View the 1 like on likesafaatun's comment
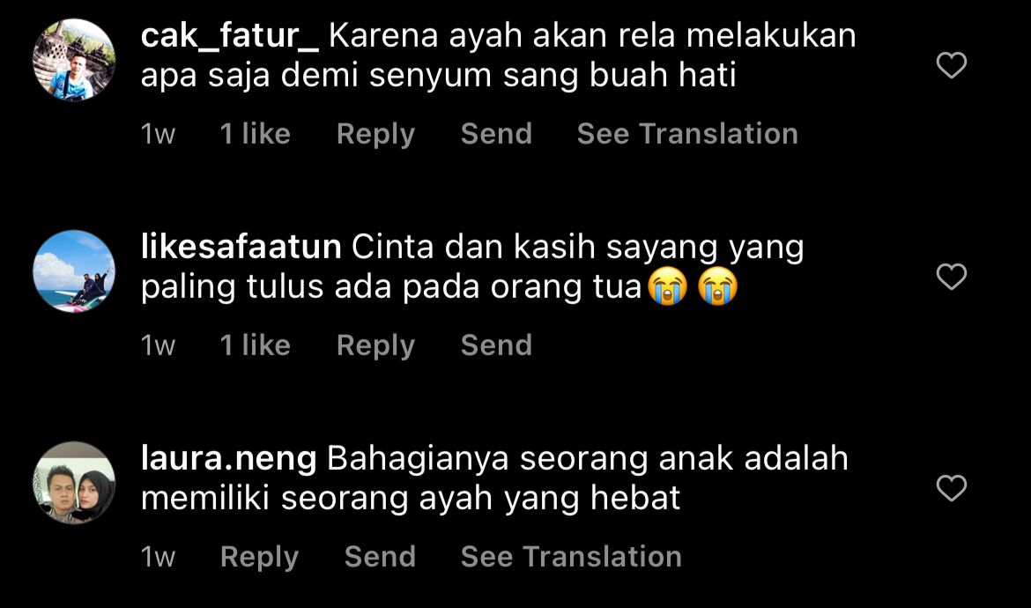 click(256, 345)
